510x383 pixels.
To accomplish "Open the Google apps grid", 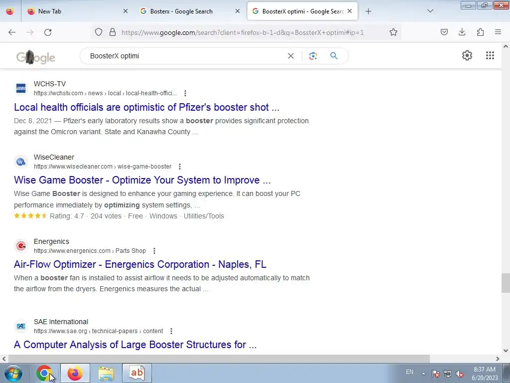I will (x=490, y=55).
